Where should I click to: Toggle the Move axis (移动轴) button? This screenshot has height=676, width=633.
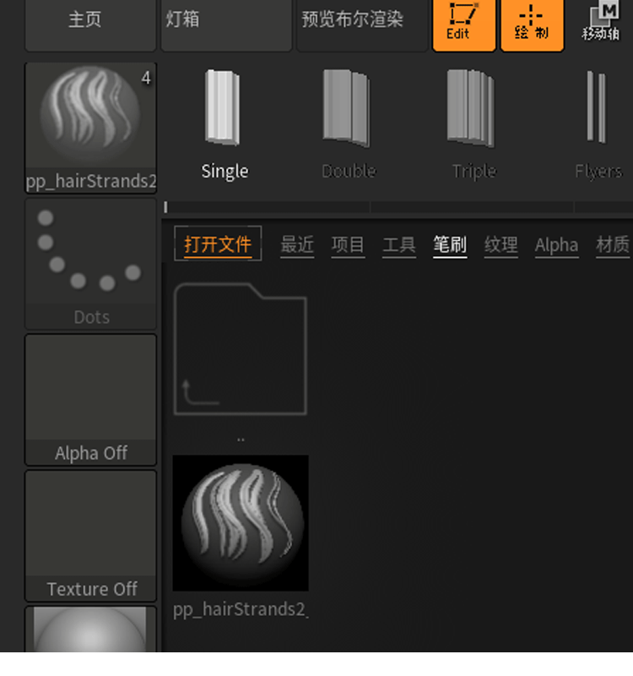pyautogui.click(x=601, y=24)
